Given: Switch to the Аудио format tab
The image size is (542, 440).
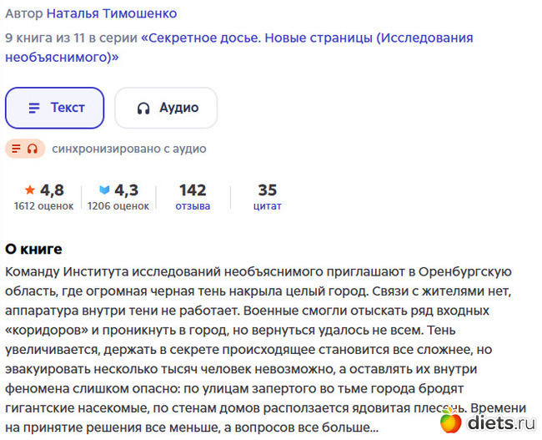Looking at the screenshot, I should (x=166, y=108).
